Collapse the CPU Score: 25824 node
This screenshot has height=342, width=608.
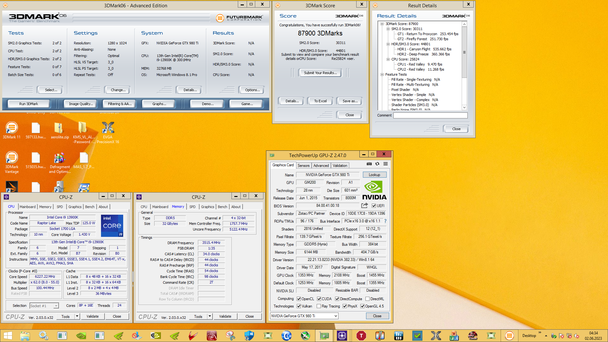(x=388, y=59)
